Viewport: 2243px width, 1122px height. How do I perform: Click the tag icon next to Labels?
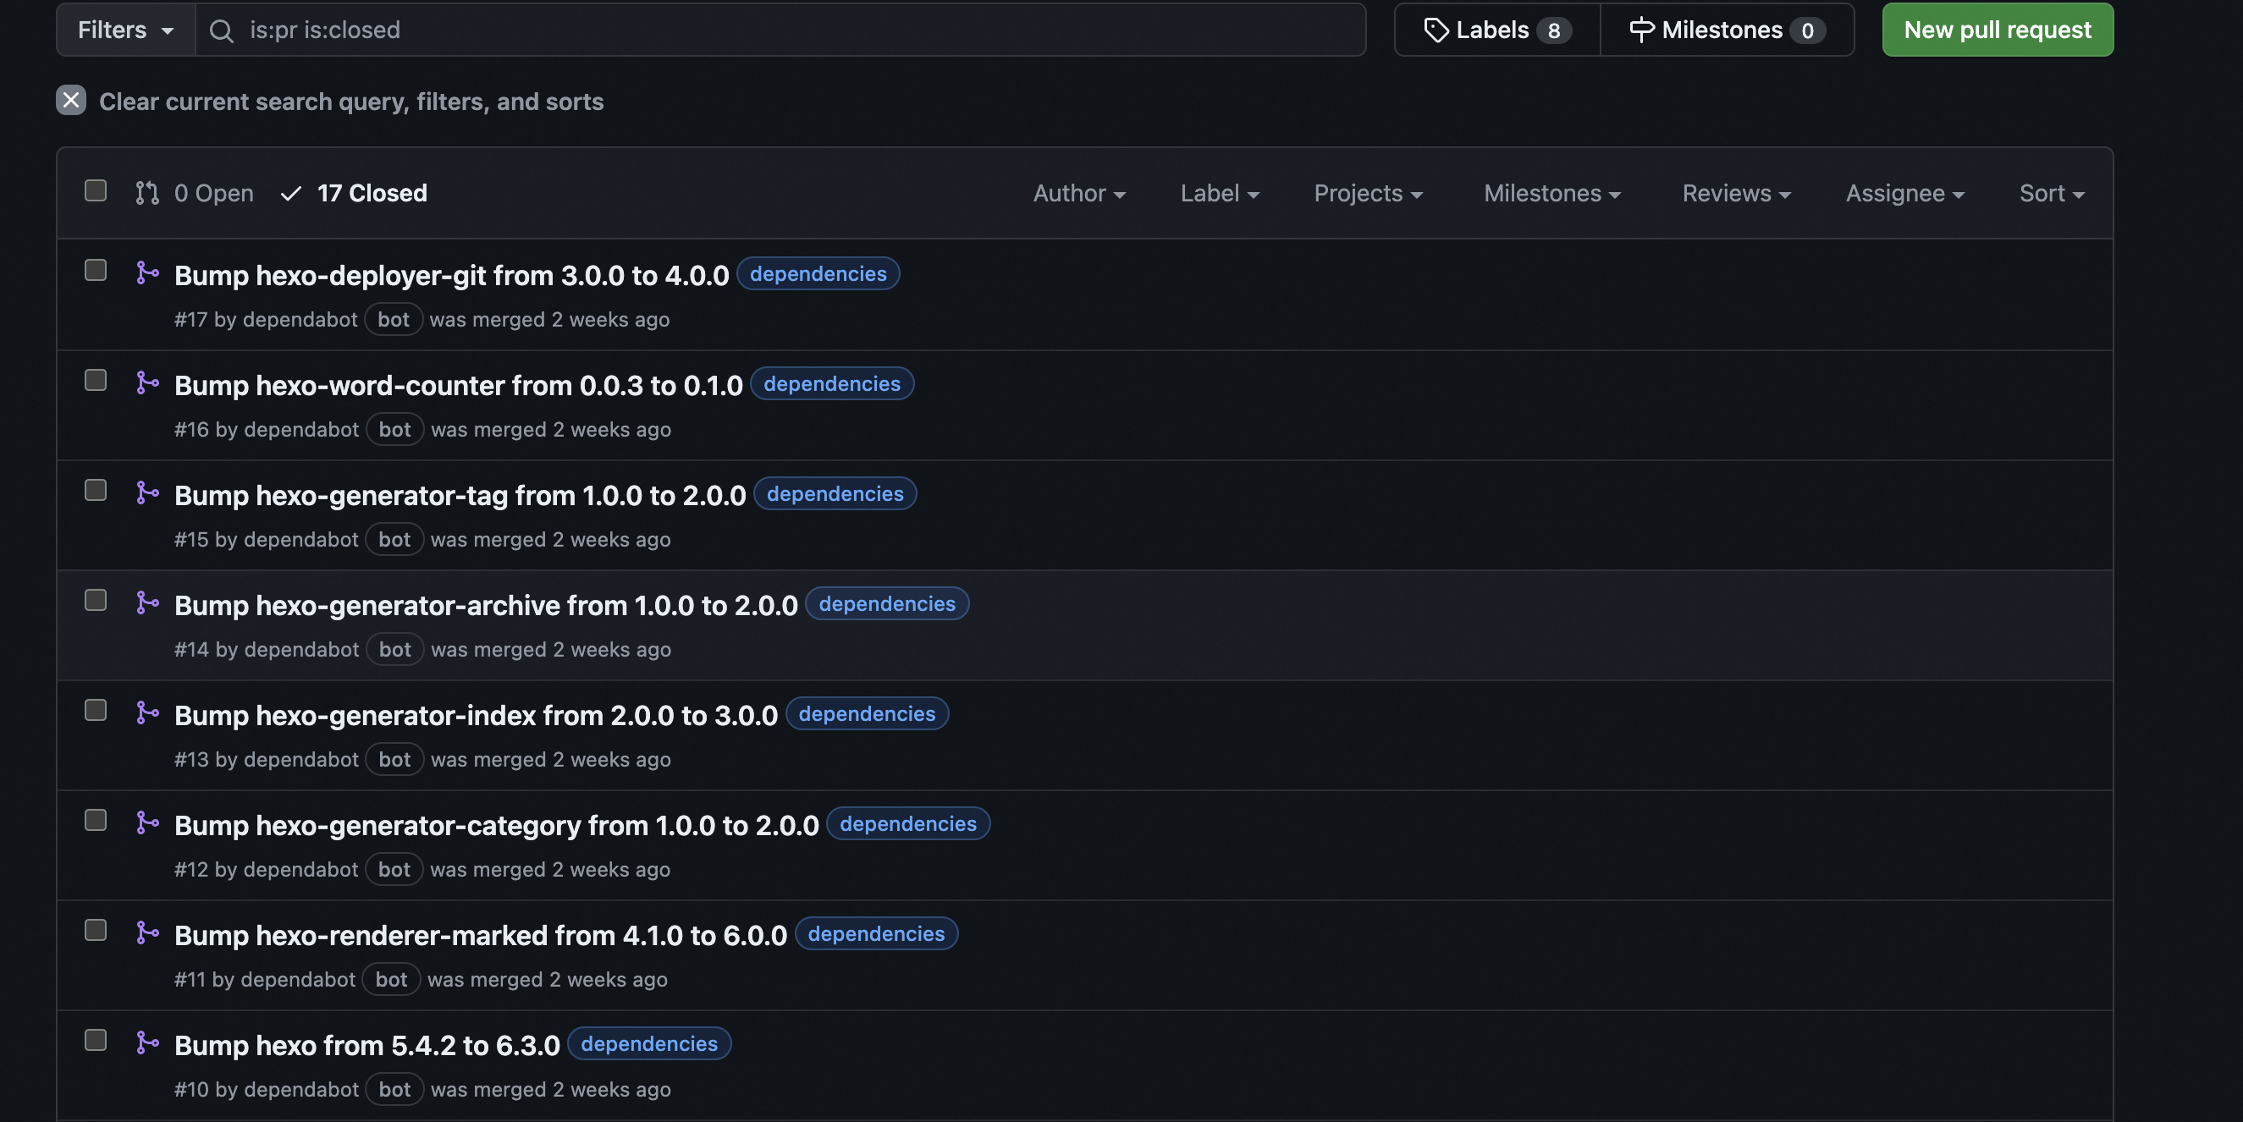coord(1436,30)
